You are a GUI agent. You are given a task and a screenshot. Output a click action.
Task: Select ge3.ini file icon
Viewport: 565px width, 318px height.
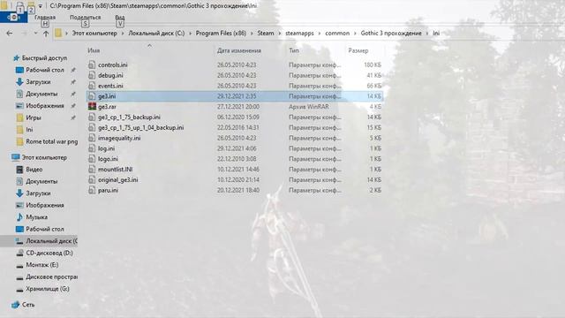click(x=92, y=96)
